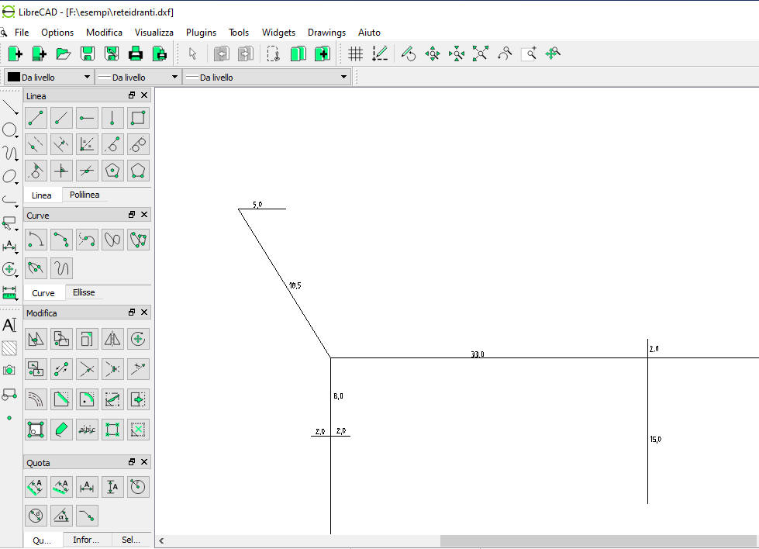Open the Aiuto menu
The image size is (759, 549).
369,33
